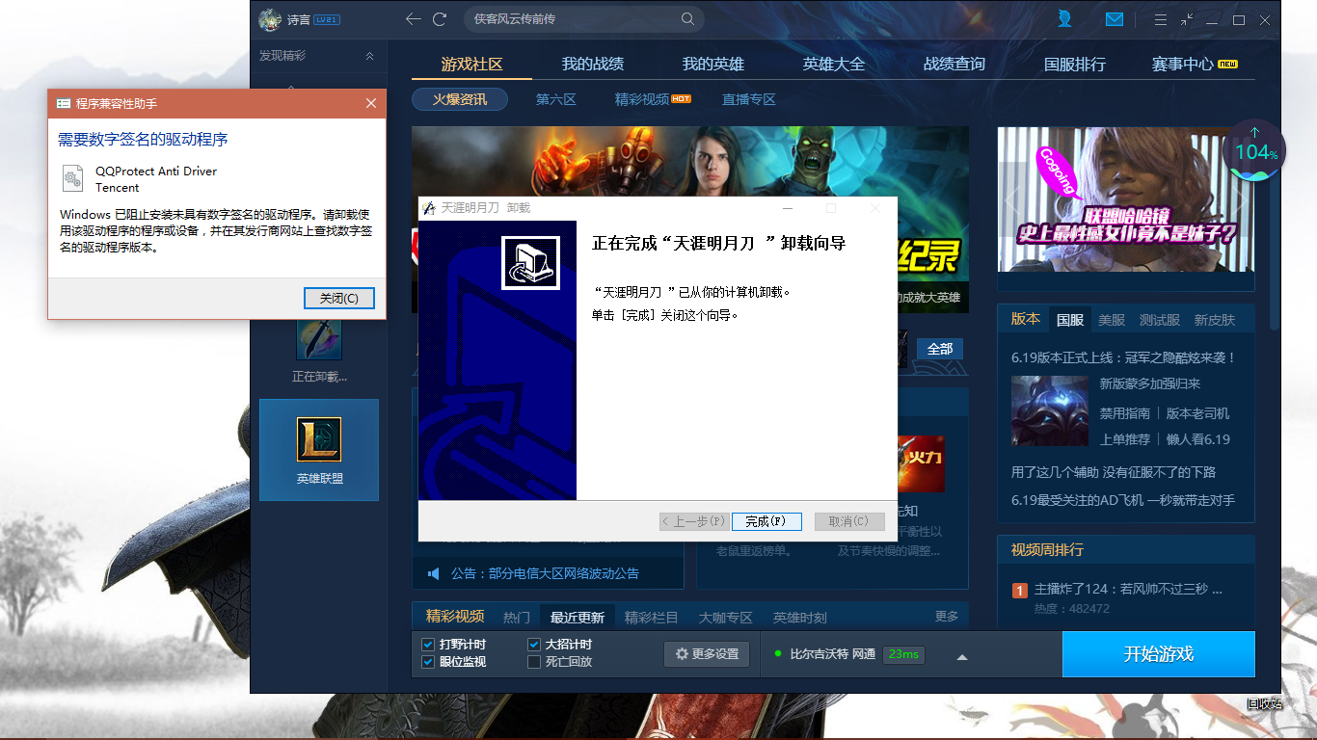Open the 新版蒙多加强归来 link

[x=1150, y=383]
